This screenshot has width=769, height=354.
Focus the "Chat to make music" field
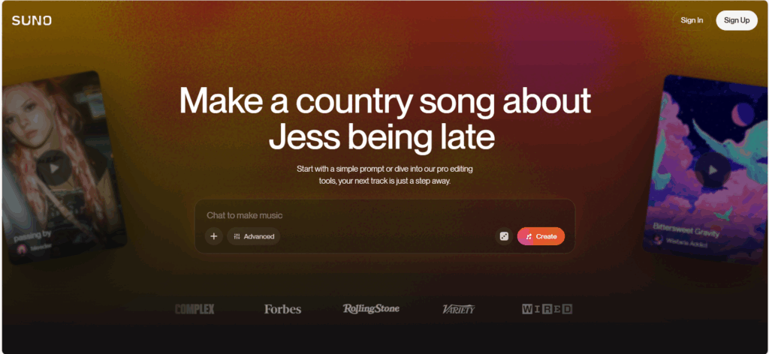click(x=384, y=215)
